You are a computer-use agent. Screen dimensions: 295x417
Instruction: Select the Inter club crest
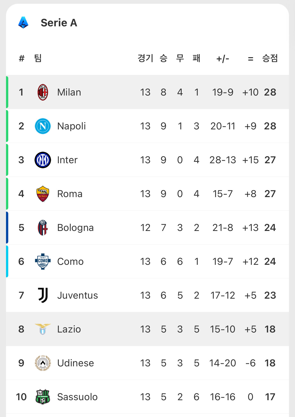[43, 160]
